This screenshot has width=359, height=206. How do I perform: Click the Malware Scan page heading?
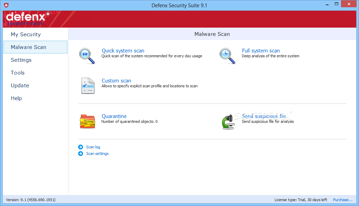(x=212, y=34)
